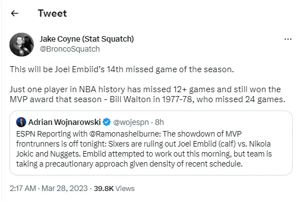Screen dimensions: 300x201
Task: Open the @wojespn handle link
Action: click(131, 122)
